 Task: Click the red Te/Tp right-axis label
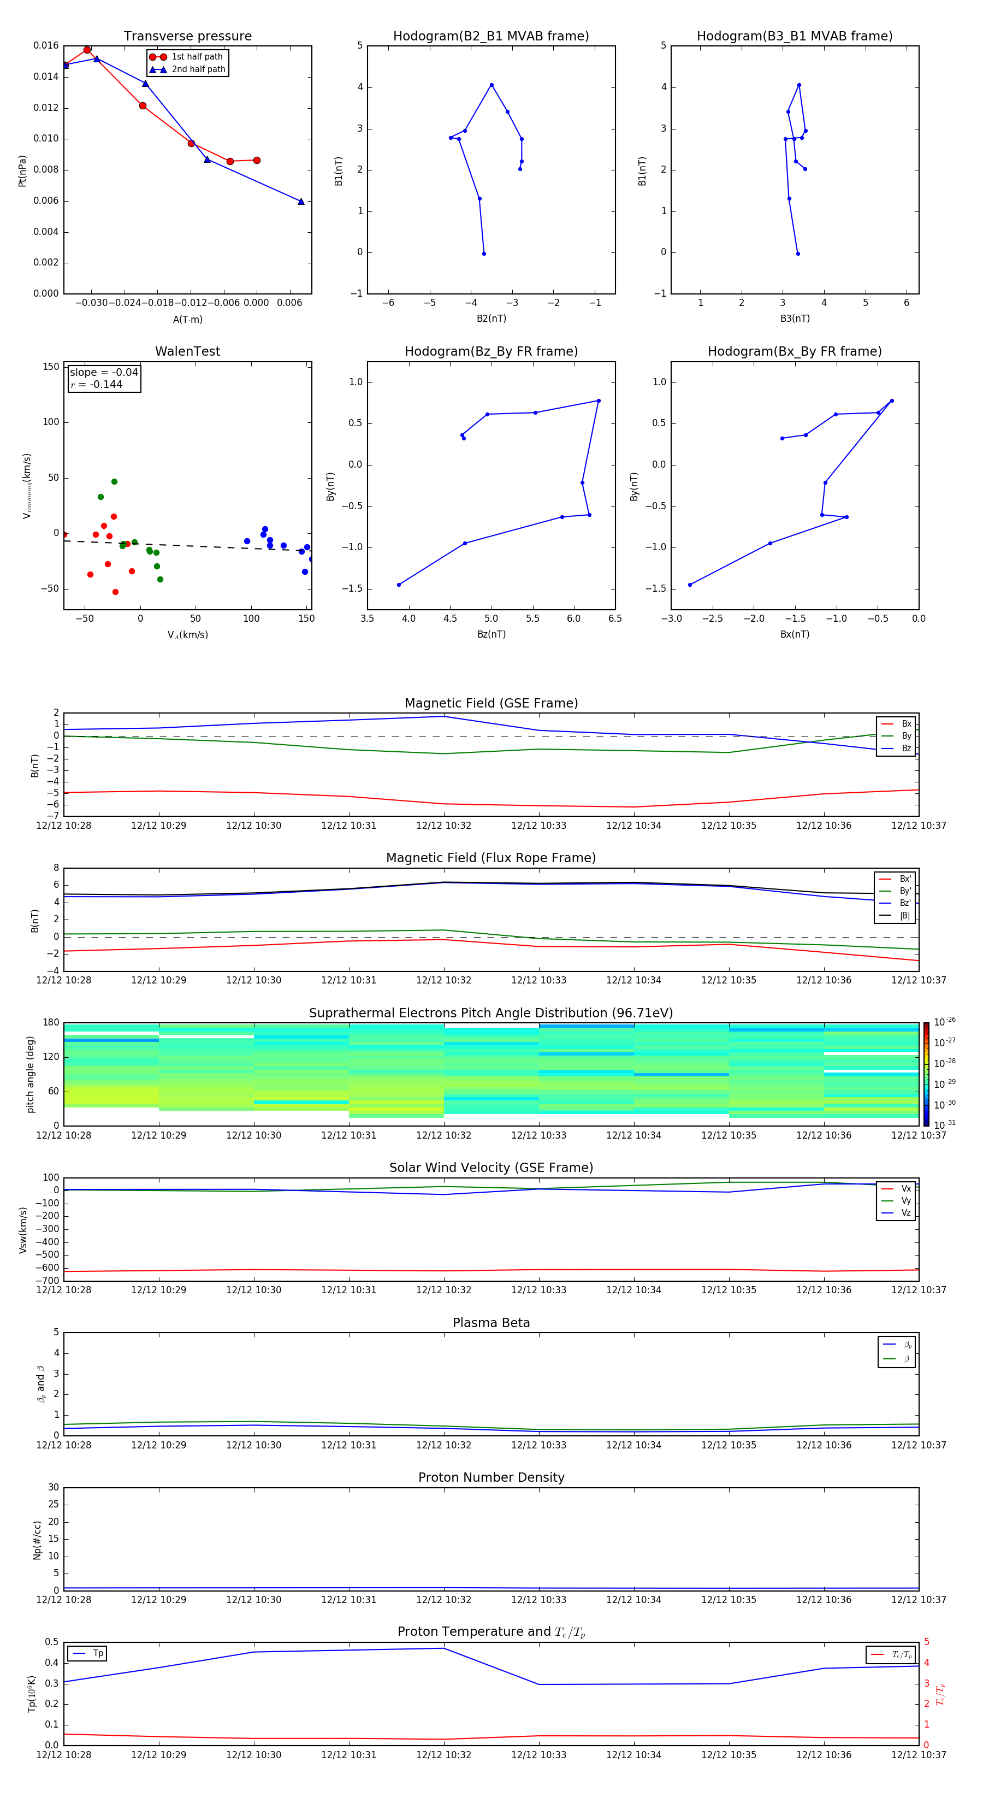point(940,1694)
